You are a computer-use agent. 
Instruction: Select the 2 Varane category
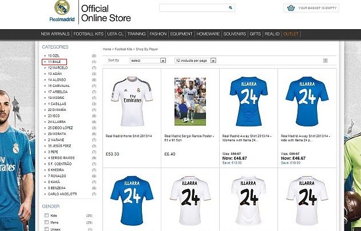[x=56, y=140]
